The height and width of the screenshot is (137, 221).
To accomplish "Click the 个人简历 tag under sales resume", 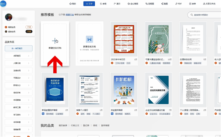I will [96, 114].
